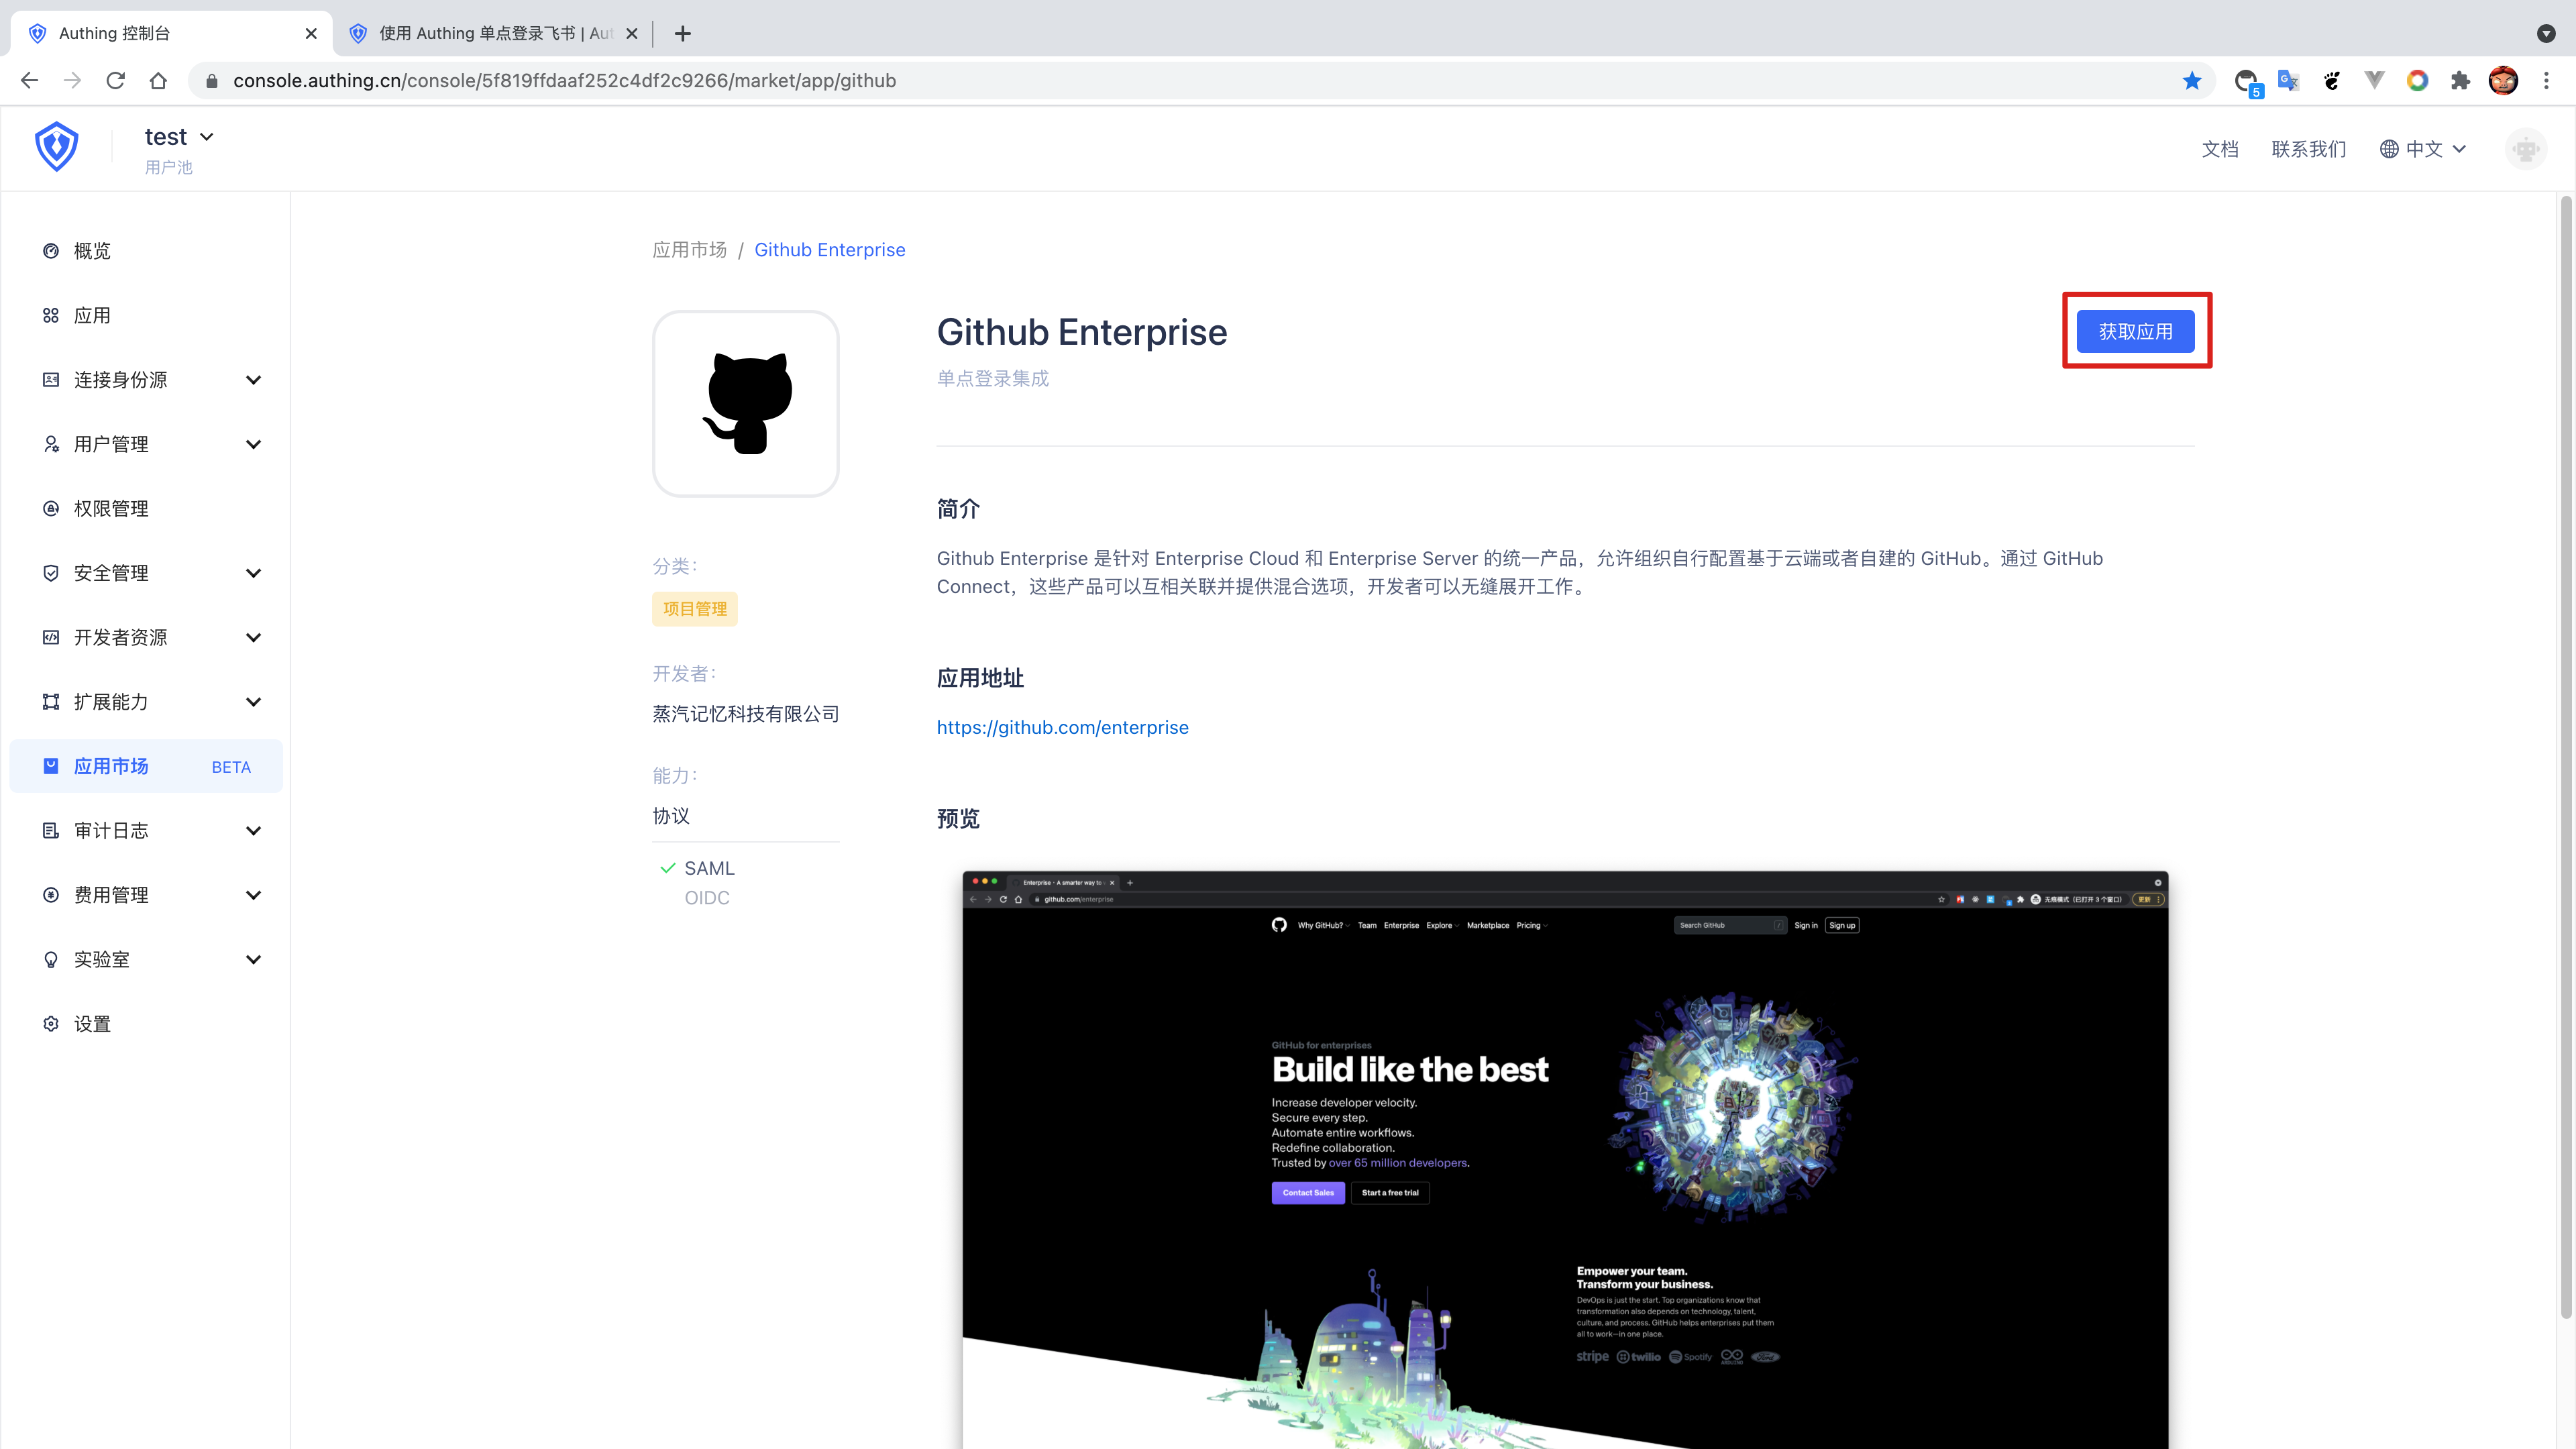Click the Authing shield logo
The width and height of the screenshot is (2576, 1449).
tap(57, 147)
